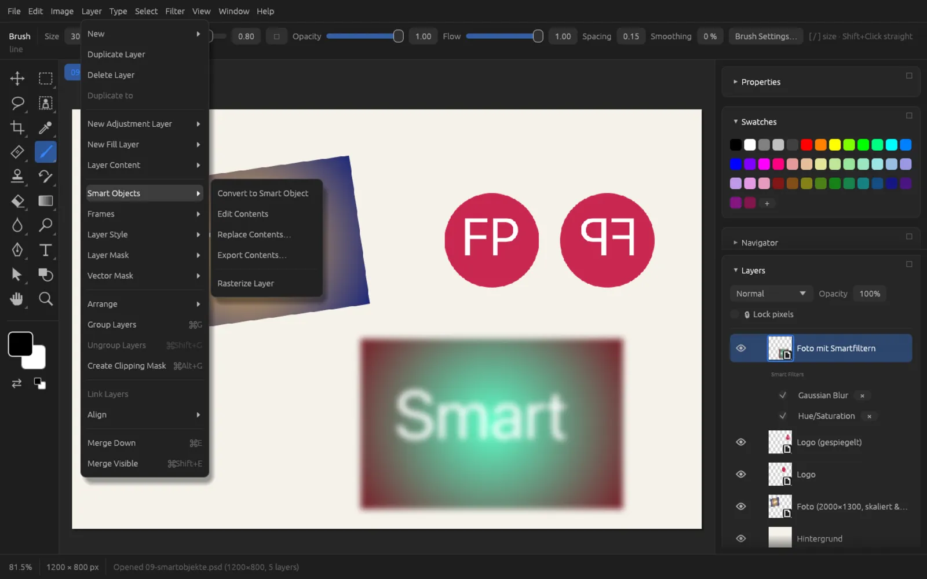Remove the Gaussian Blur smart filter
927x579 pixels.
click(x=862, y=395)
